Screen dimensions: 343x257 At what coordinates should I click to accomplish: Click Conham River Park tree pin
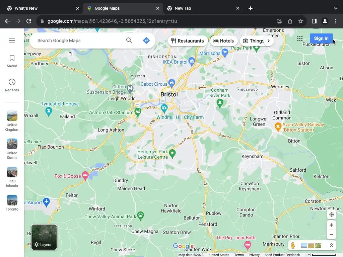220,103
